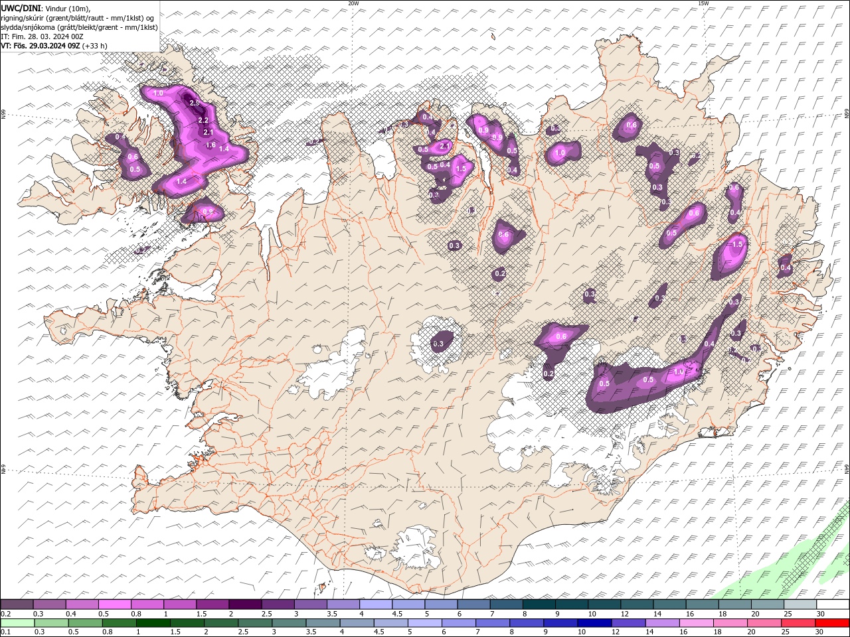Pick upper legend swatch labeled 0.2
This screenshot has height=637, width=850.
17,604
